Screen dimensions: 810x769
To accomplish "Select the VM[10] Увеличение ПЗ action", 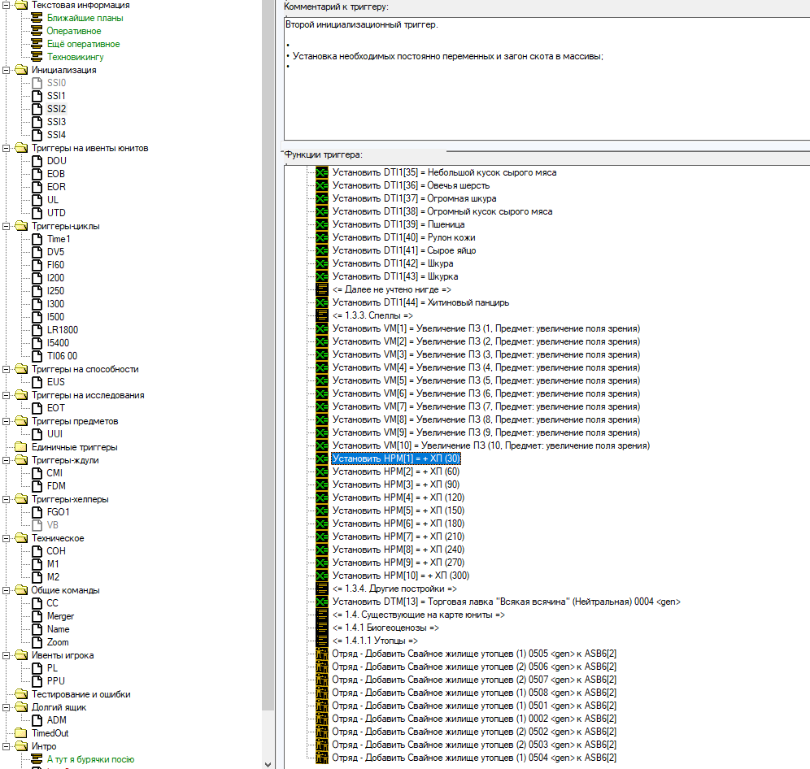I will [490, 445].
